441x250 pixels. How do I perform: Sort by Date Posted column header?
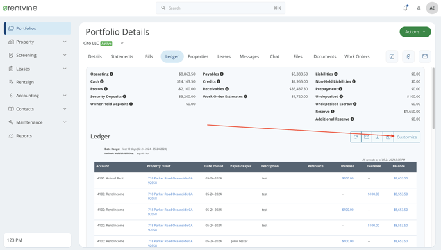[x=213, y=166]
